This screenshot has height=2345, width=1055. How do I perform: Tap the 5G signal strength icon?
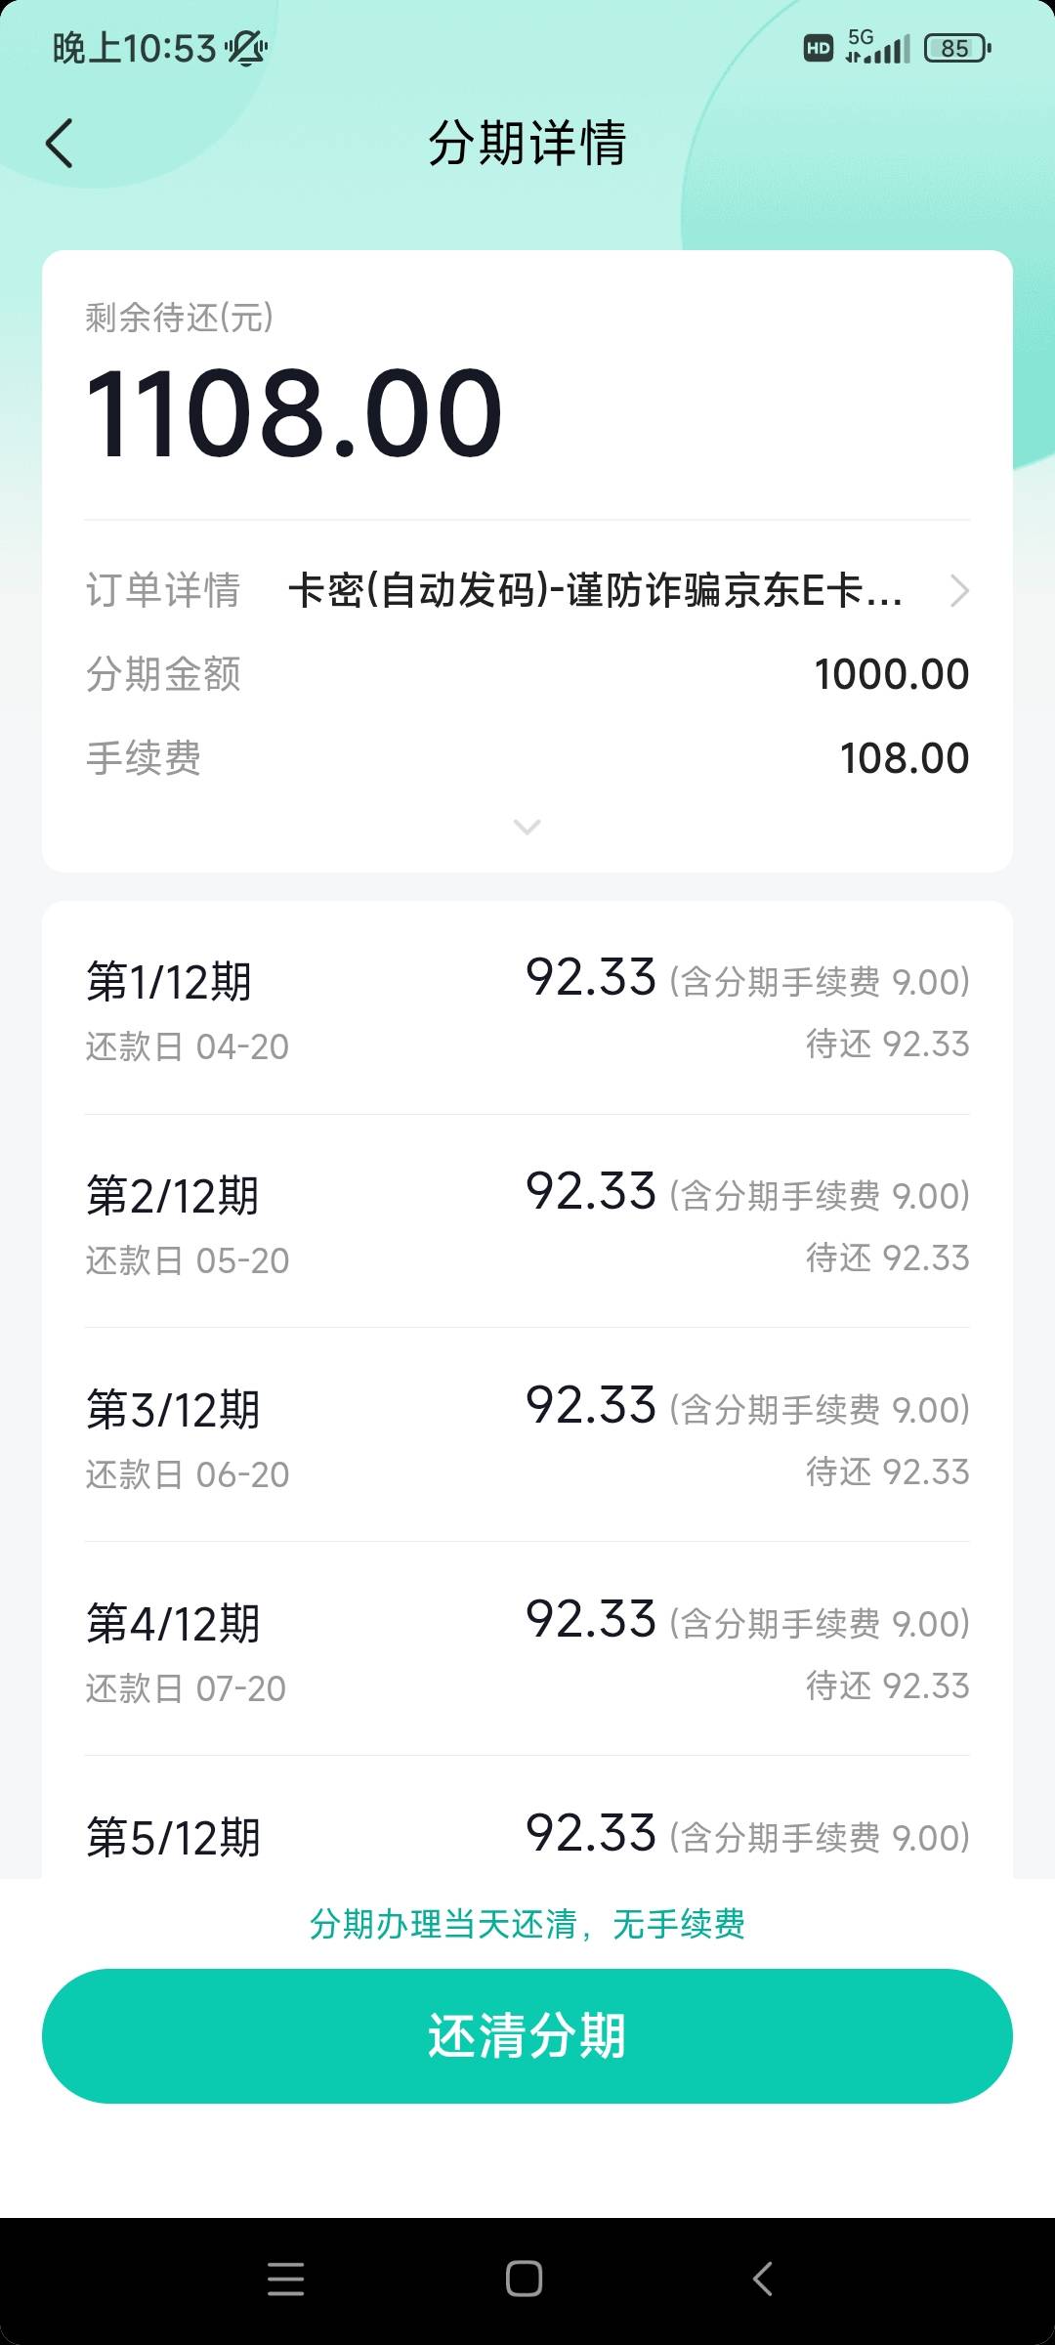coord(877,47)
